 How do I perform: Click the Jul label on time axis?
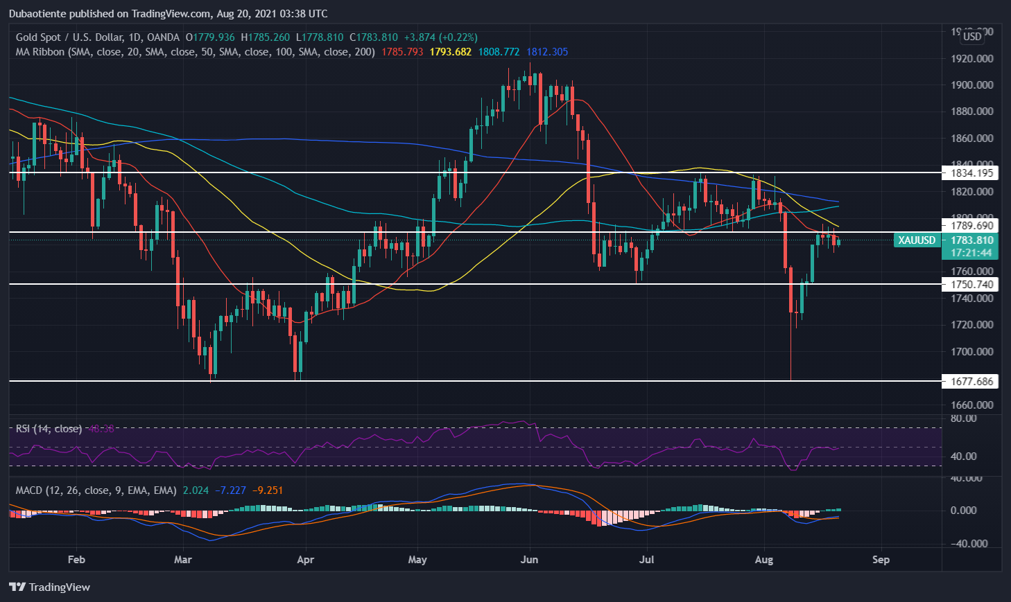tap(647, 560)
